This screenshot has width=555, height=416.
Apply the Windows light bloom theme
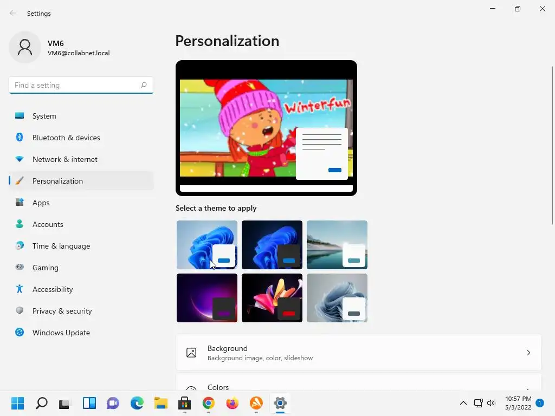click(206, 244)
